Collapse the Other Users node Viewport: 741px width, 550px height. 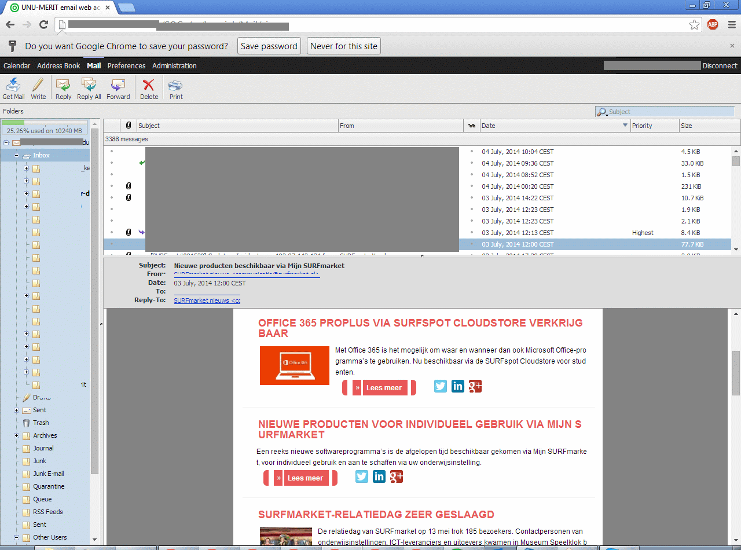[17, 538]
